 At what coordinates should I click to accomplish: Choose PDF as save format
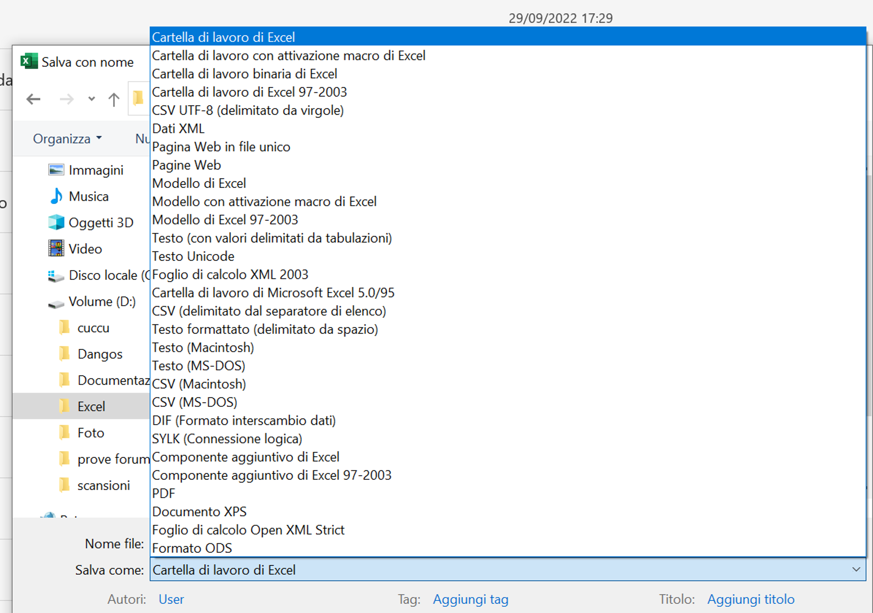coord(508,493)
